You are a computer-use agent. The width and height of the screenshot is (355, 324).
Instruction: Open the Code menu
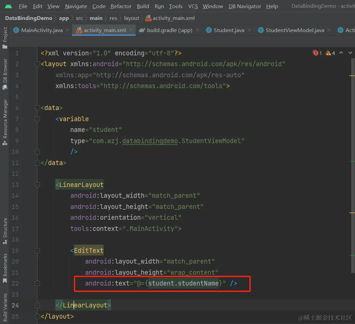(x=99, y=6)
